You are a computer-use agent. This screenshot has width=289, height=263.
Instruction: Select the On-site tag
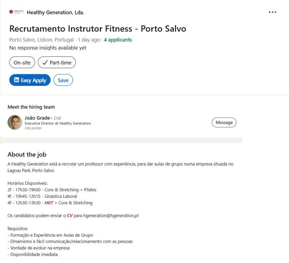[22, 62]
